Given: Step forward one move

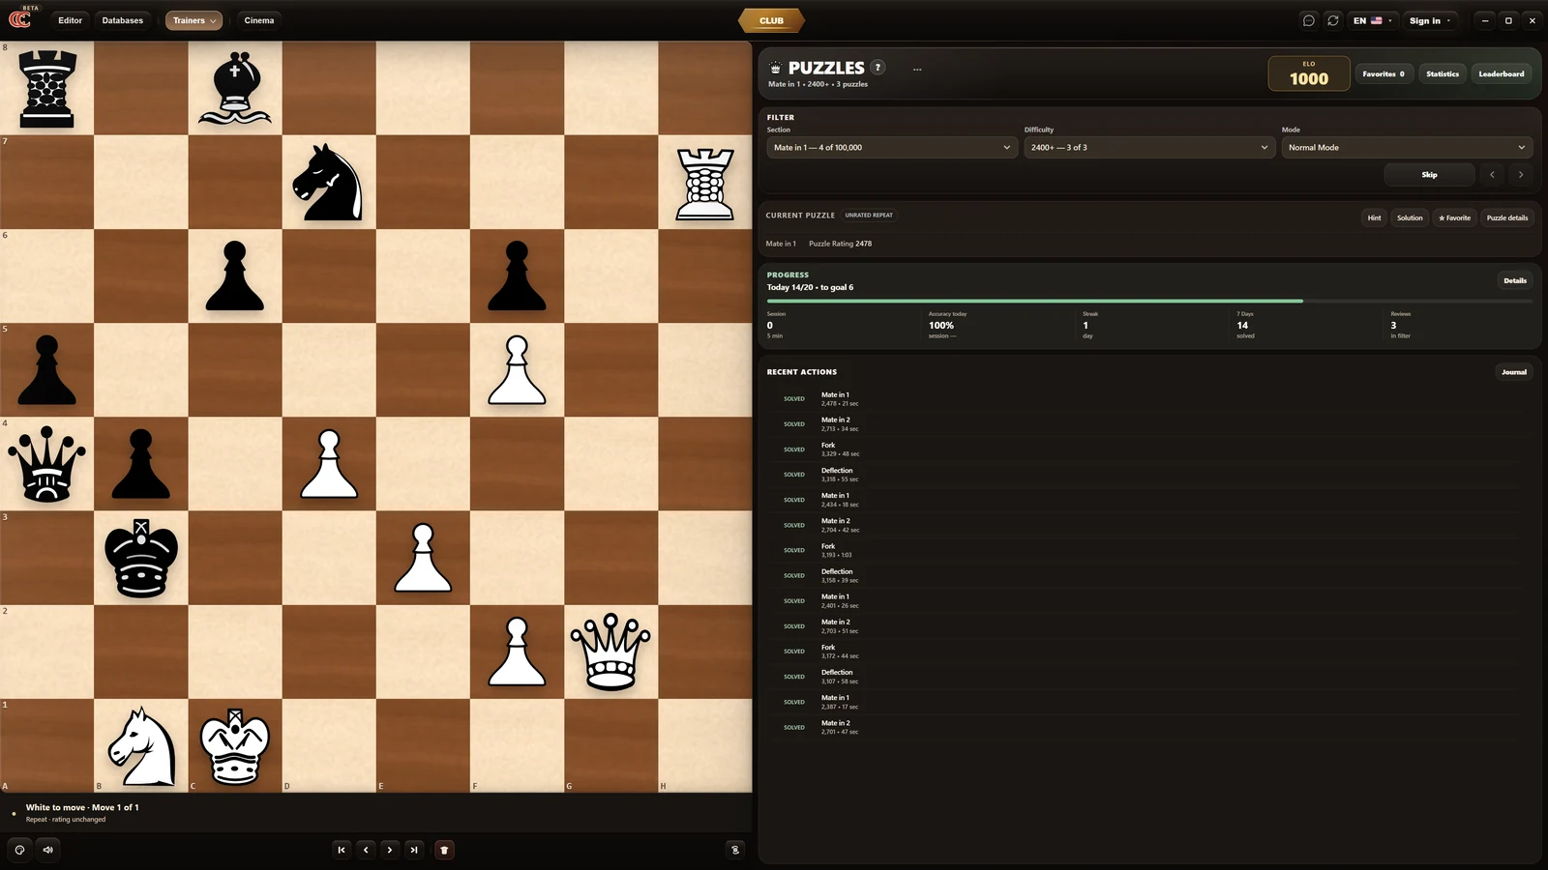Looking at the screenshot, I should [x=390, y=850].
